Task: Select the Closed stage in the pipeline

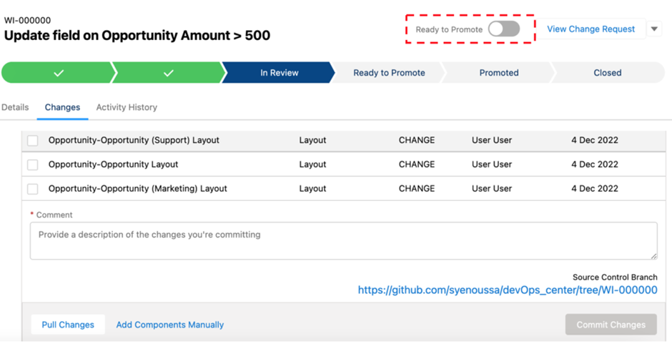Action: pyautogui.click(x=607, y=73)
